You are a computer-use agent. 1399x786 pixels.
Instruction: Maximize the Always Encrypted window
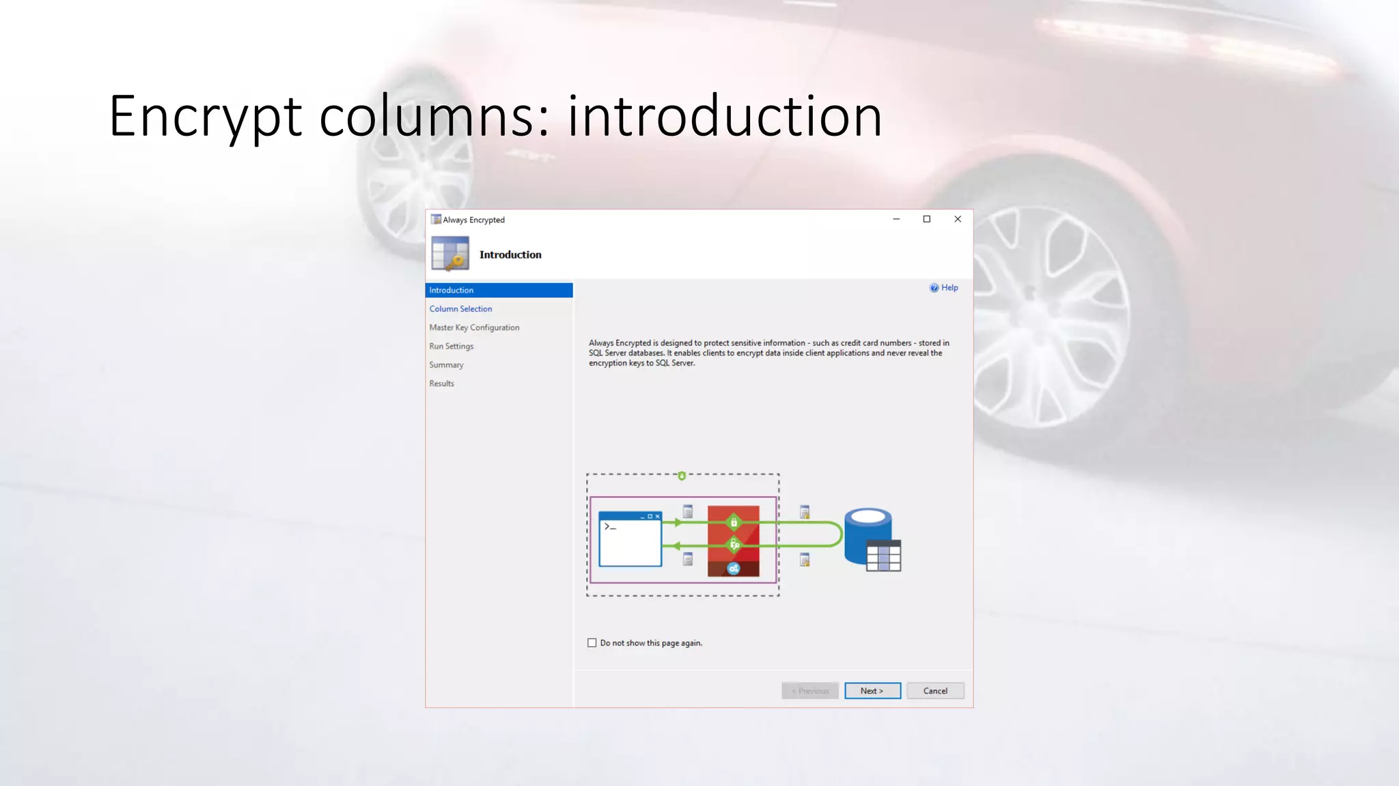pyautogui.click(x=927, y=219)
